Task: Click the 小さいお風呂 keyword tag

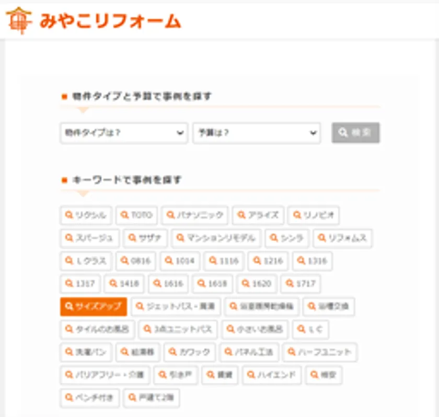Action: 255,329
